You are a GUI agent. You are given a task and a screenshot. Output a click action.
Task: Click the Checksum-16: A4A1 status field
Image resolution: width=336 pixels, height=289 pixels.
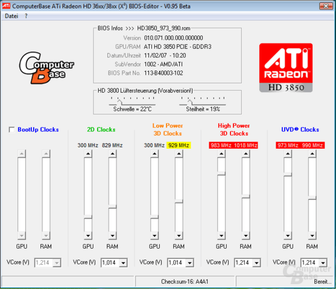[x=185, y=282]
